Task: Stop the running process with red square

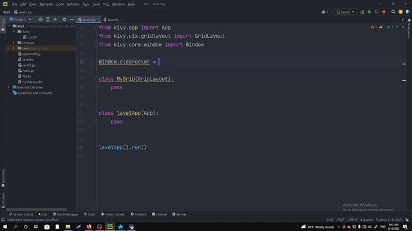Action: 384,12
